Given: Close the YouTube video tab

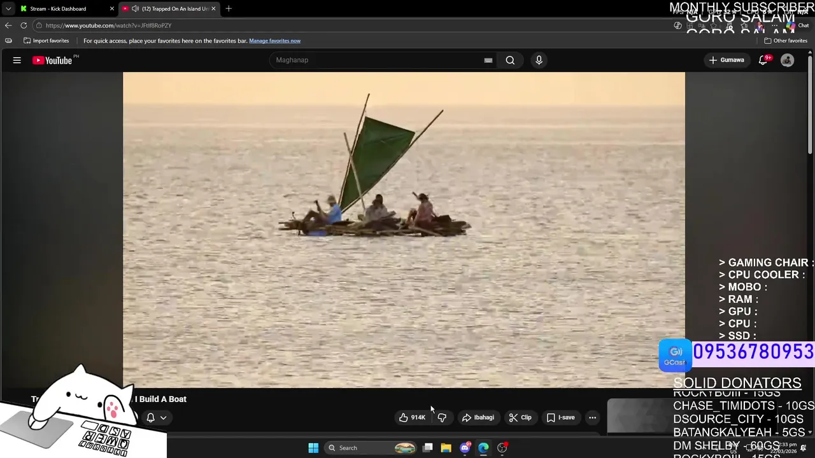Looking at the screenshot, I should pyautogui.click(x=213, y=9).
